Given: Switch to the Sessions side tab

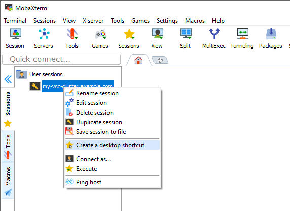Looking at the screenshot, I should 8,109.
